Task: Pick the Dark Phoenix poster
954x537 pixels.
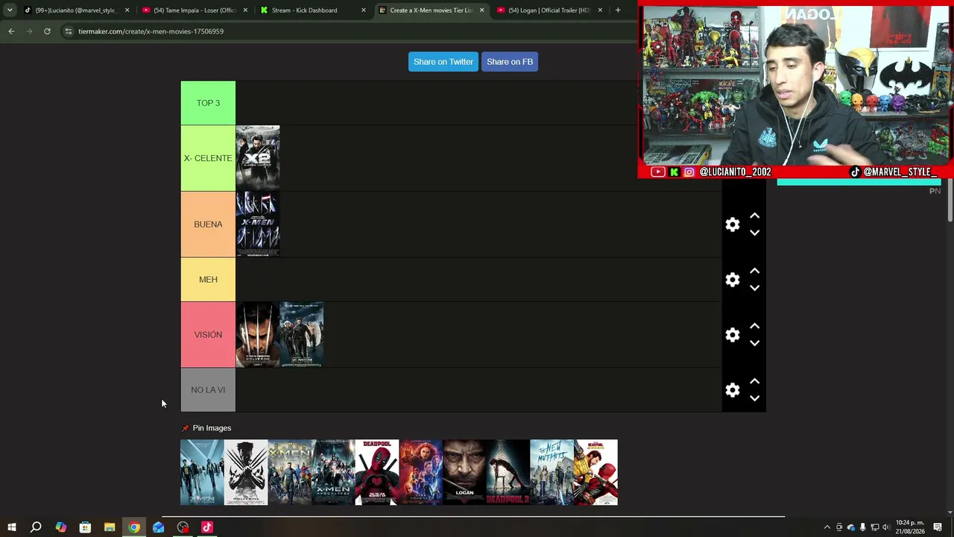Action: point(420,472)
